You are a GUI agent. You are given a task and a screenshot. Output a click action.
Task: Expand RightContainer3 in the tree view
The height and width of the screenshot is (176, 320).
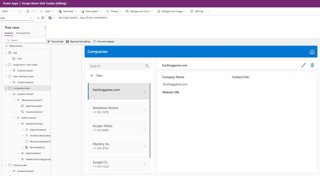[x=18, y=153]
